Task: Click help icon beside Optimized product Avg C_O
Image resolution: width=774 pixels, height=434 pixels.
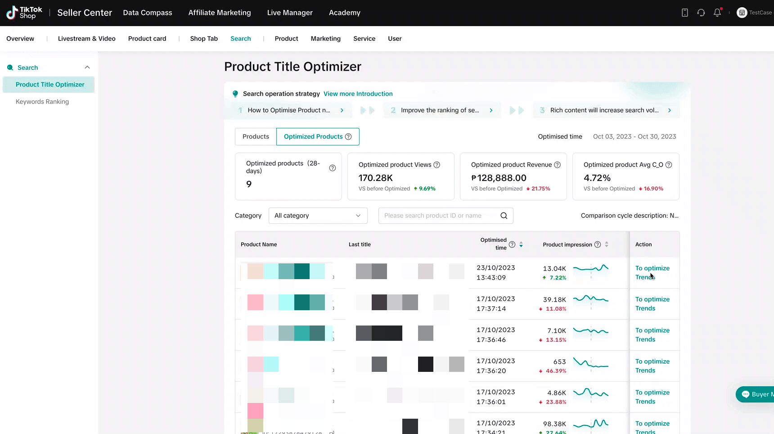Action: click(x=669, y=165)
